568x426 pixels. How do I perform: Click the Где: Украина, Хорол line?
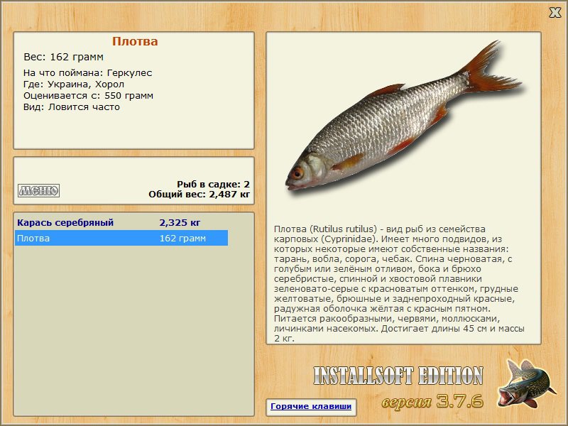point(74,84)
